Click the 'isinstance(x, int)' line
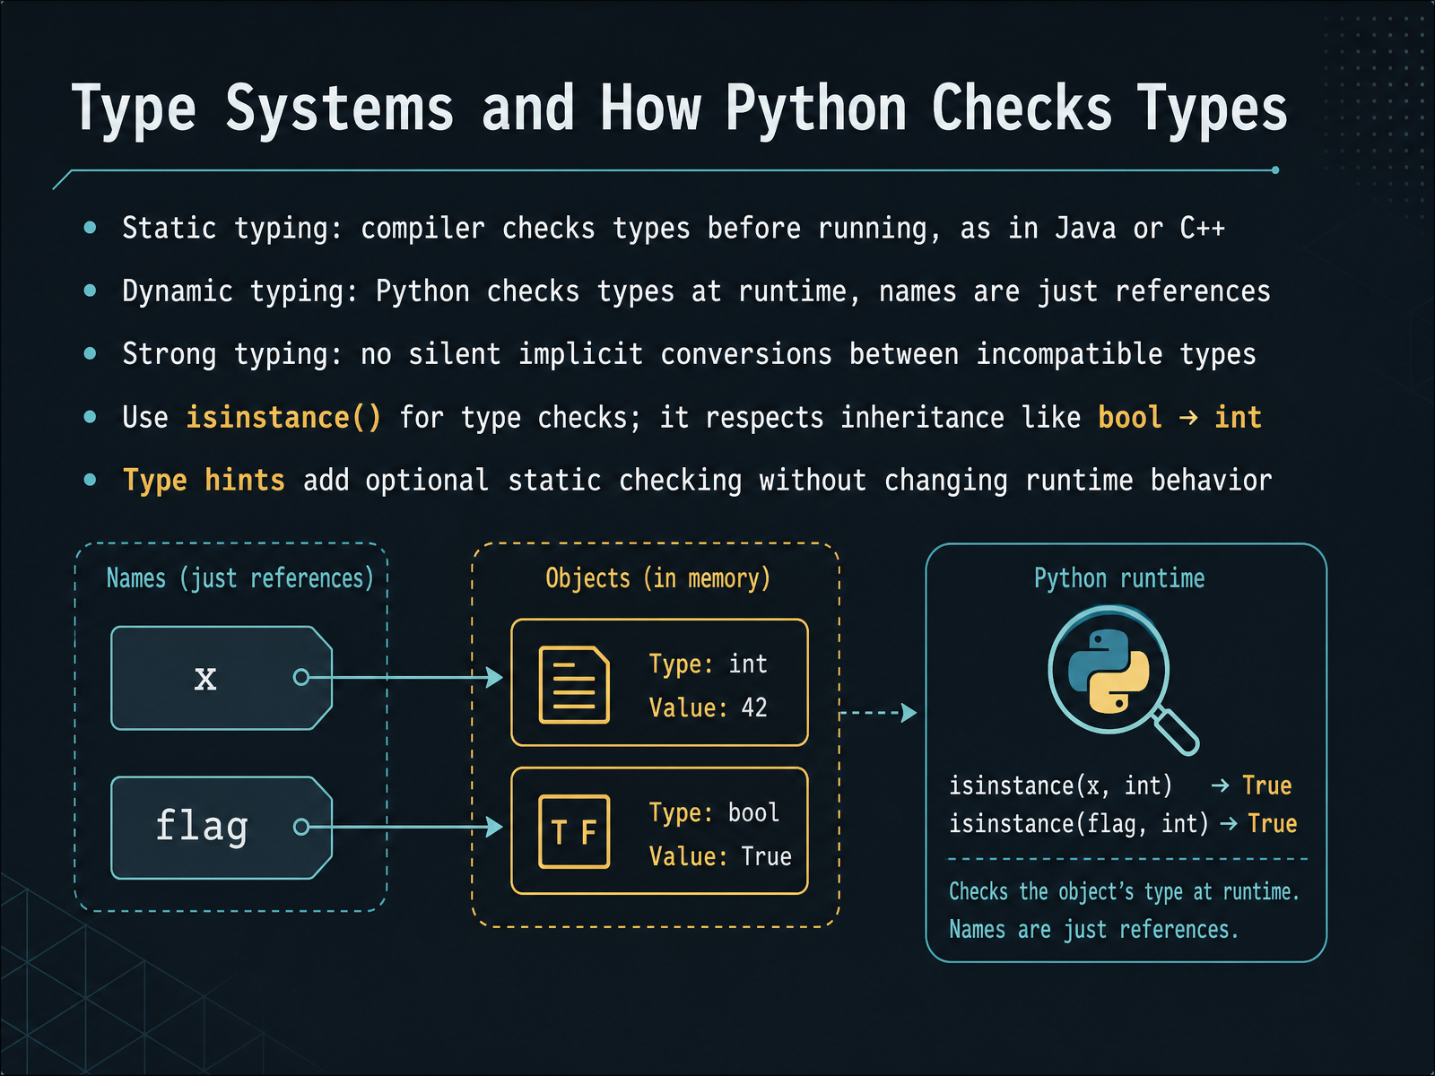Screen dimensions: 1435x1076 coord(1120,785)
